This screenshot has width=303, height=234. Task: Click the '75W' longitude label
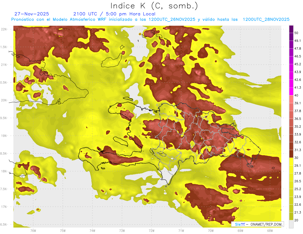[x=63, y=230]
